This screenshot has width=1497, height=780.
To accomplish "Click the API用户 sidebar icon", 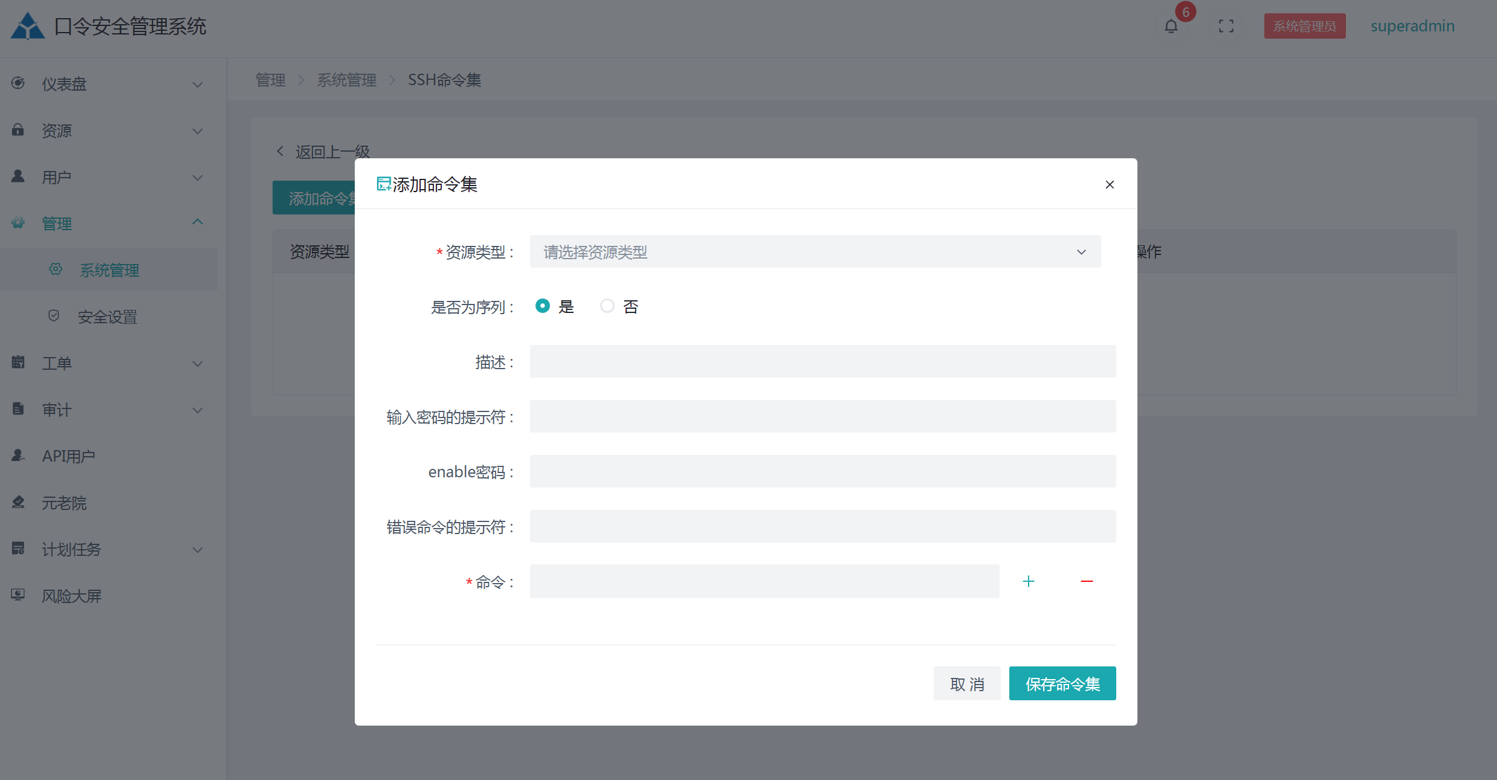I will [18, 456].
